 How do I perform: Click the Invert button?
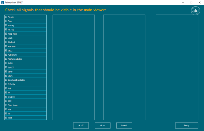click(x=124, y=125)
